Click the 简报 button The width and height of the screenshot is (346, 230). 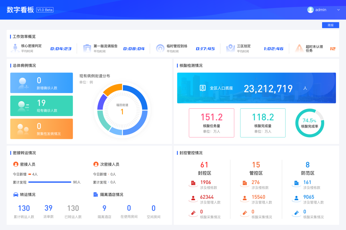[x=330, y=25]
